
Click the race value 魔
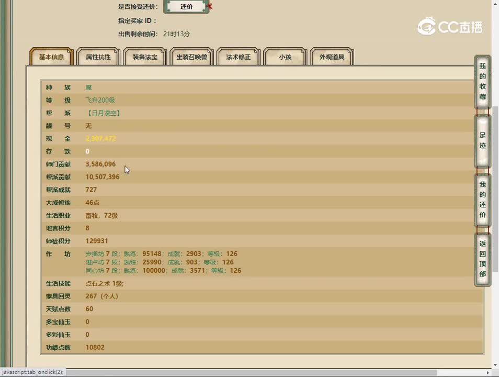point(88,87)
